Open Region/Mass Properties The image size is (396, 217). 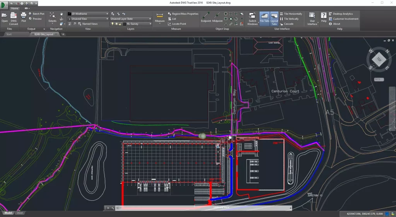183,14
